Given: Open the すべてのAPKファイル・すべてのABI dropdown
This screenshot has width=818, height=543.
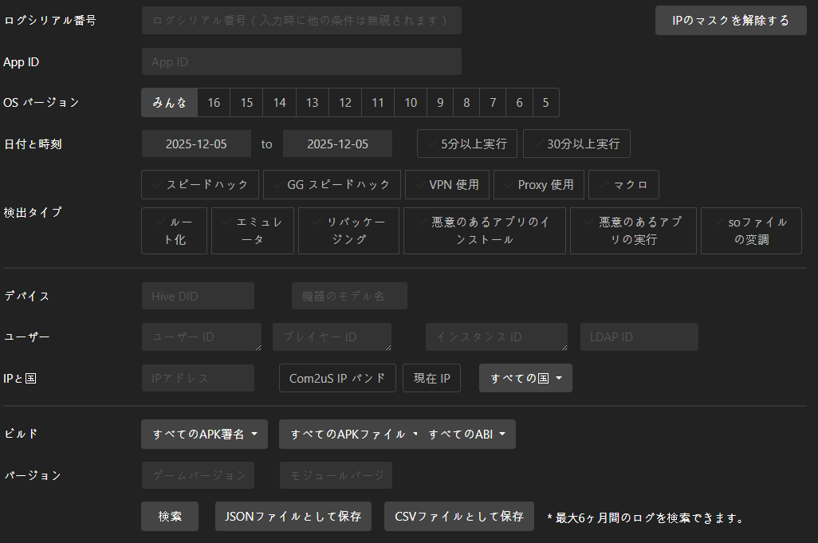Looking at the screenshot, I should 397,435.
